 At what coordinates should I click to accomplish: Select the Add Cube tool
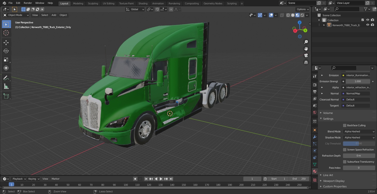[6, 96]
